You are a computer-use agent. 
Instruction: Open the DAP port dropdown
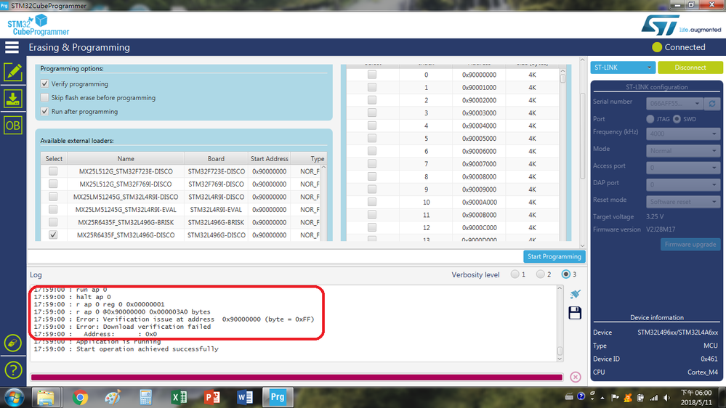click(x=683, y=184)
